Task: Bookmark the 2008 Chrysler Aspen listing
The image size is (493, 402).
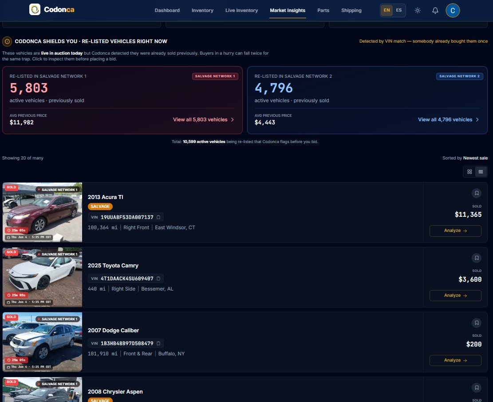Action: [477, 388]
